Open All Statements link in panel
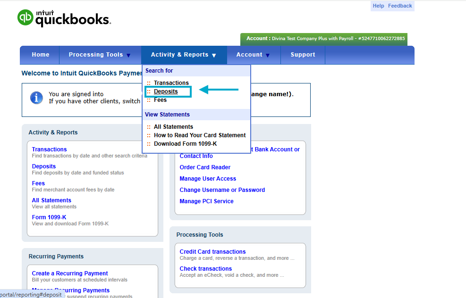The height and width of the screenshot is (298, 466). [x=51, y=200]
